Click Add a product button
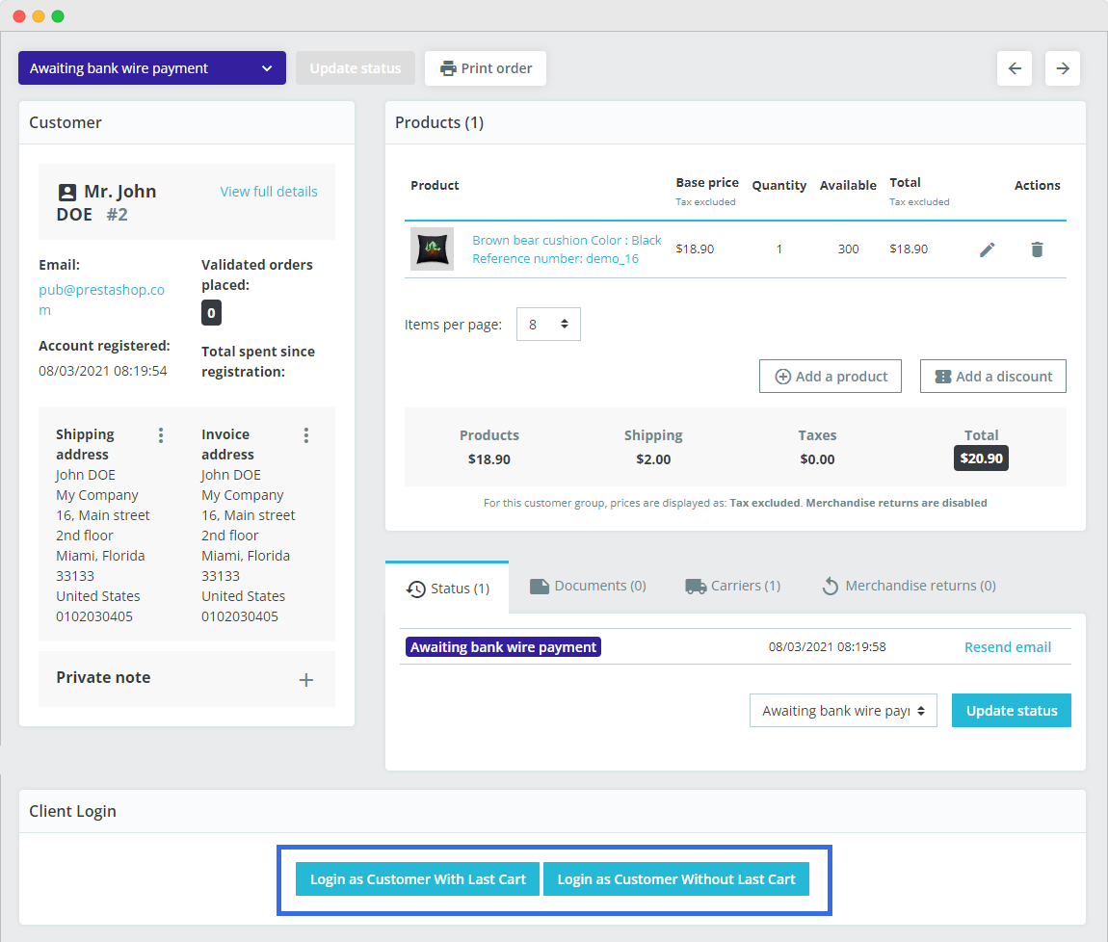 tap(831, 377)
